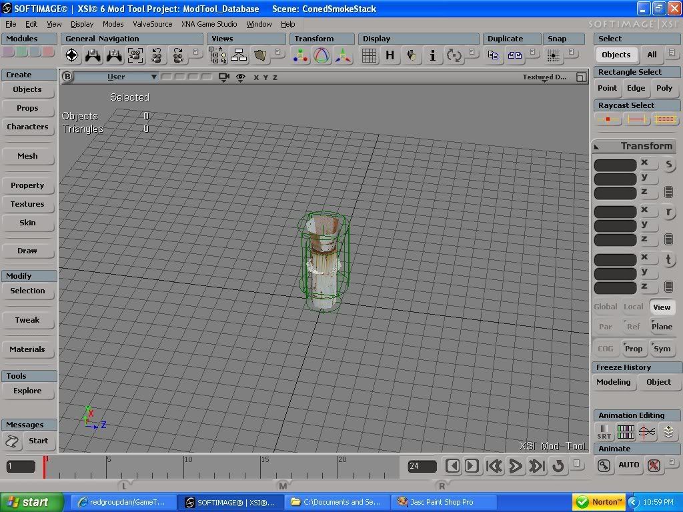Click the Duplicate multiple icon

(x=515, y=55)
